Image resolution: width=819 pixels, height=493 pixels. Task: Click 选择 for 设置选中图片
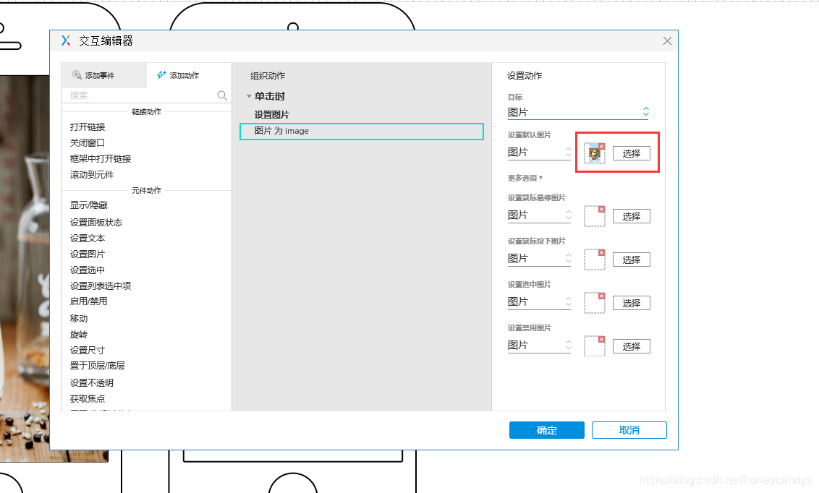click(632, 303)
